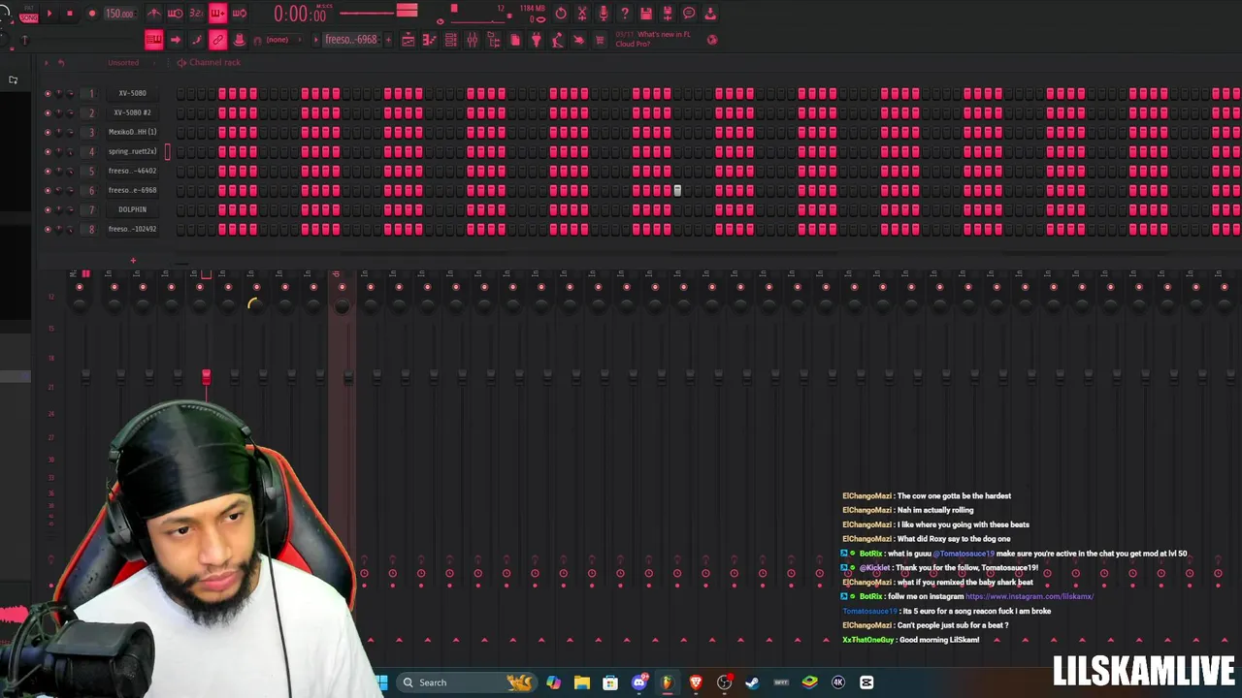Screen dimensions: 1242x698
Task: Open Brave browser from the taskbar
Action: tap(696, 682)
